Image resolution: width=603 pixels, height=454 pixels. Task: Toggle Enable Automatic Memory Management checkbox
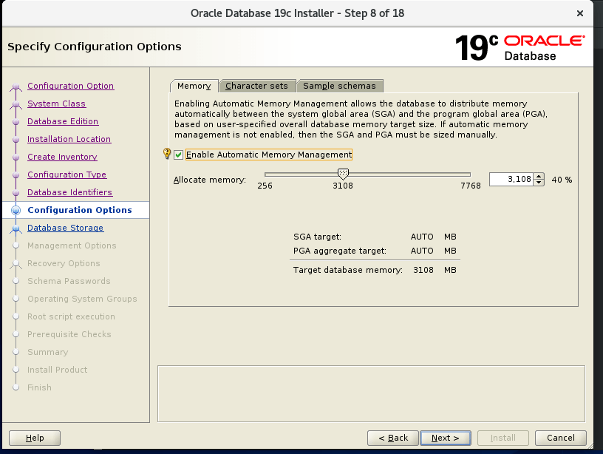tap(178, 155)
